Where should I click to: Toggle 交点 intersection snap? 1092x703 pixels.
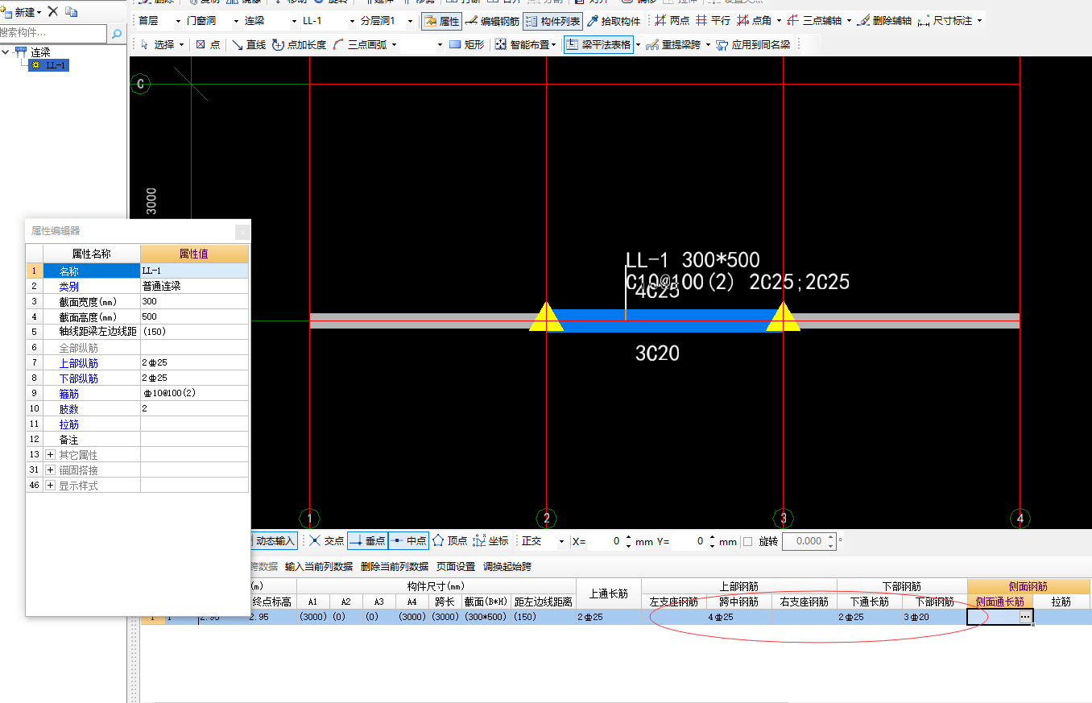coord(325,541)
